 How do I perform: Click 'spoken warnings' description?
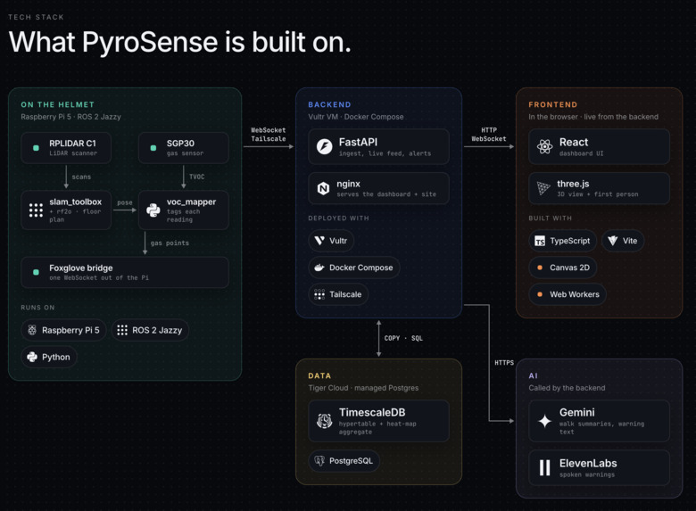[x=587, y=474]
